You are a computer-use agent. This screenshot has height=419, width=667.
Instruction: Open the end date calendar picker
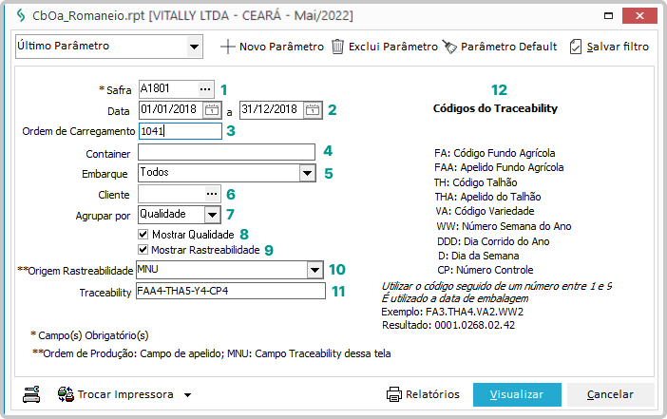tap(314, 109)
